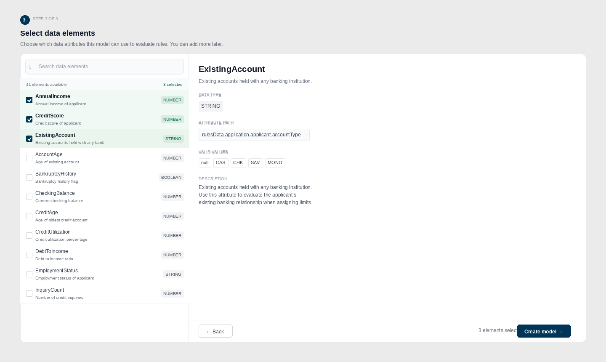Screen dimensions: 606x362
Task: Check the InquiryCount checkbox
Action: pyautogui.click(x=29, y=294)
